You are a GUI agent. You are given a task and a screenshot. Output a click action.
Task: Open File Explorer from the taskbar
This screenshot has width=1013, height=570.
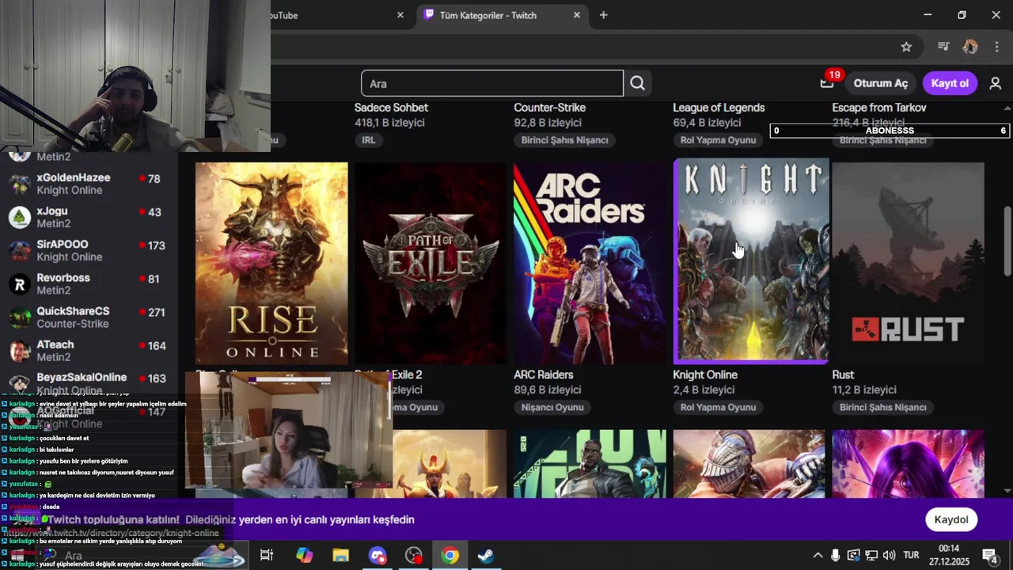click(340, 555)
